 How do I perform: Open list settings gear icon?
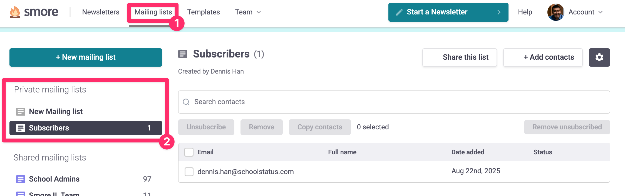click(599, 57)
